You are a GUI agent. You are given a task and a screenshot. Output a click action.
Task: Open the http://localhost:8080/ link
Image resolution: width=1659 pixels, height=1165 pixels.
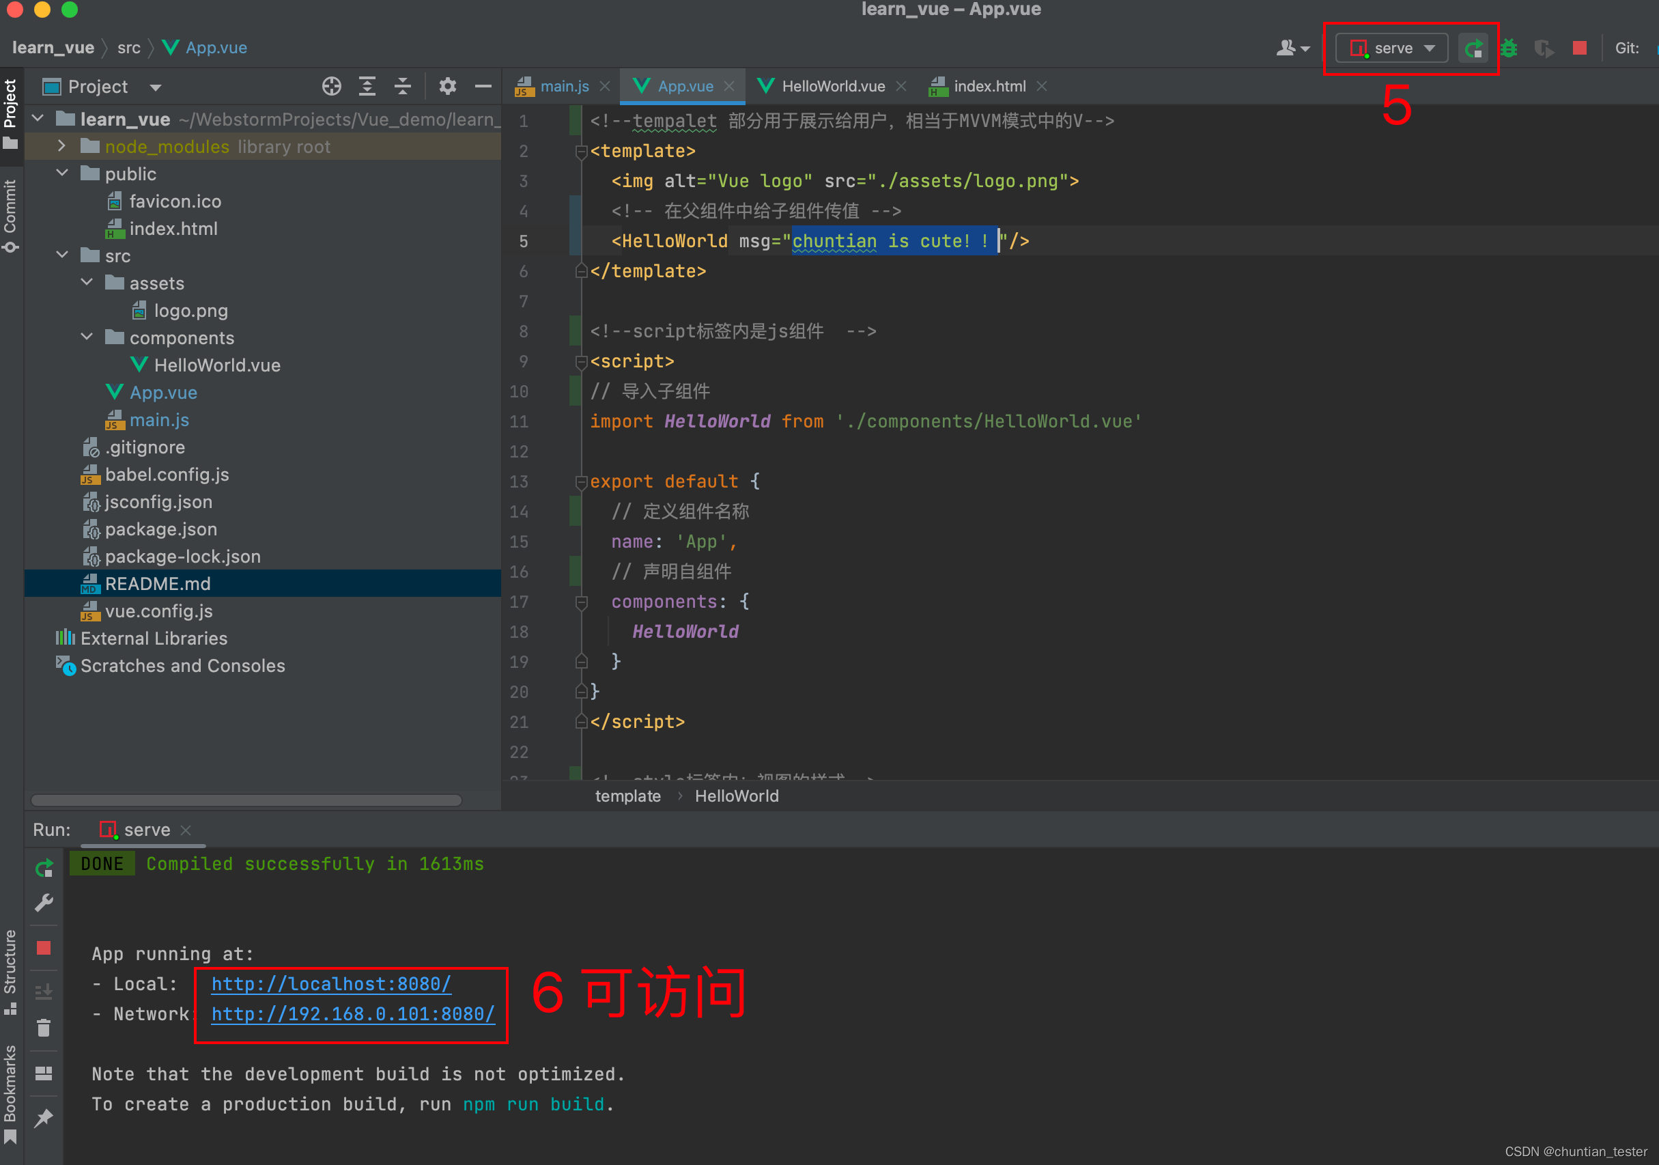tap(331, 983)
